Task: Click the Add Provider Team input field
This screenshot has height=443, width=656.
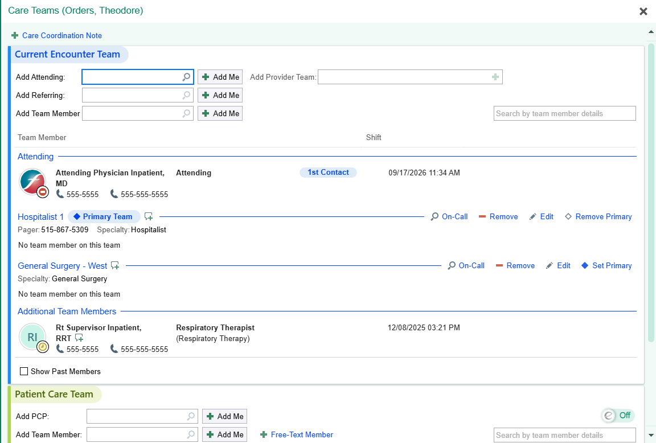Action: coord(410,77)
